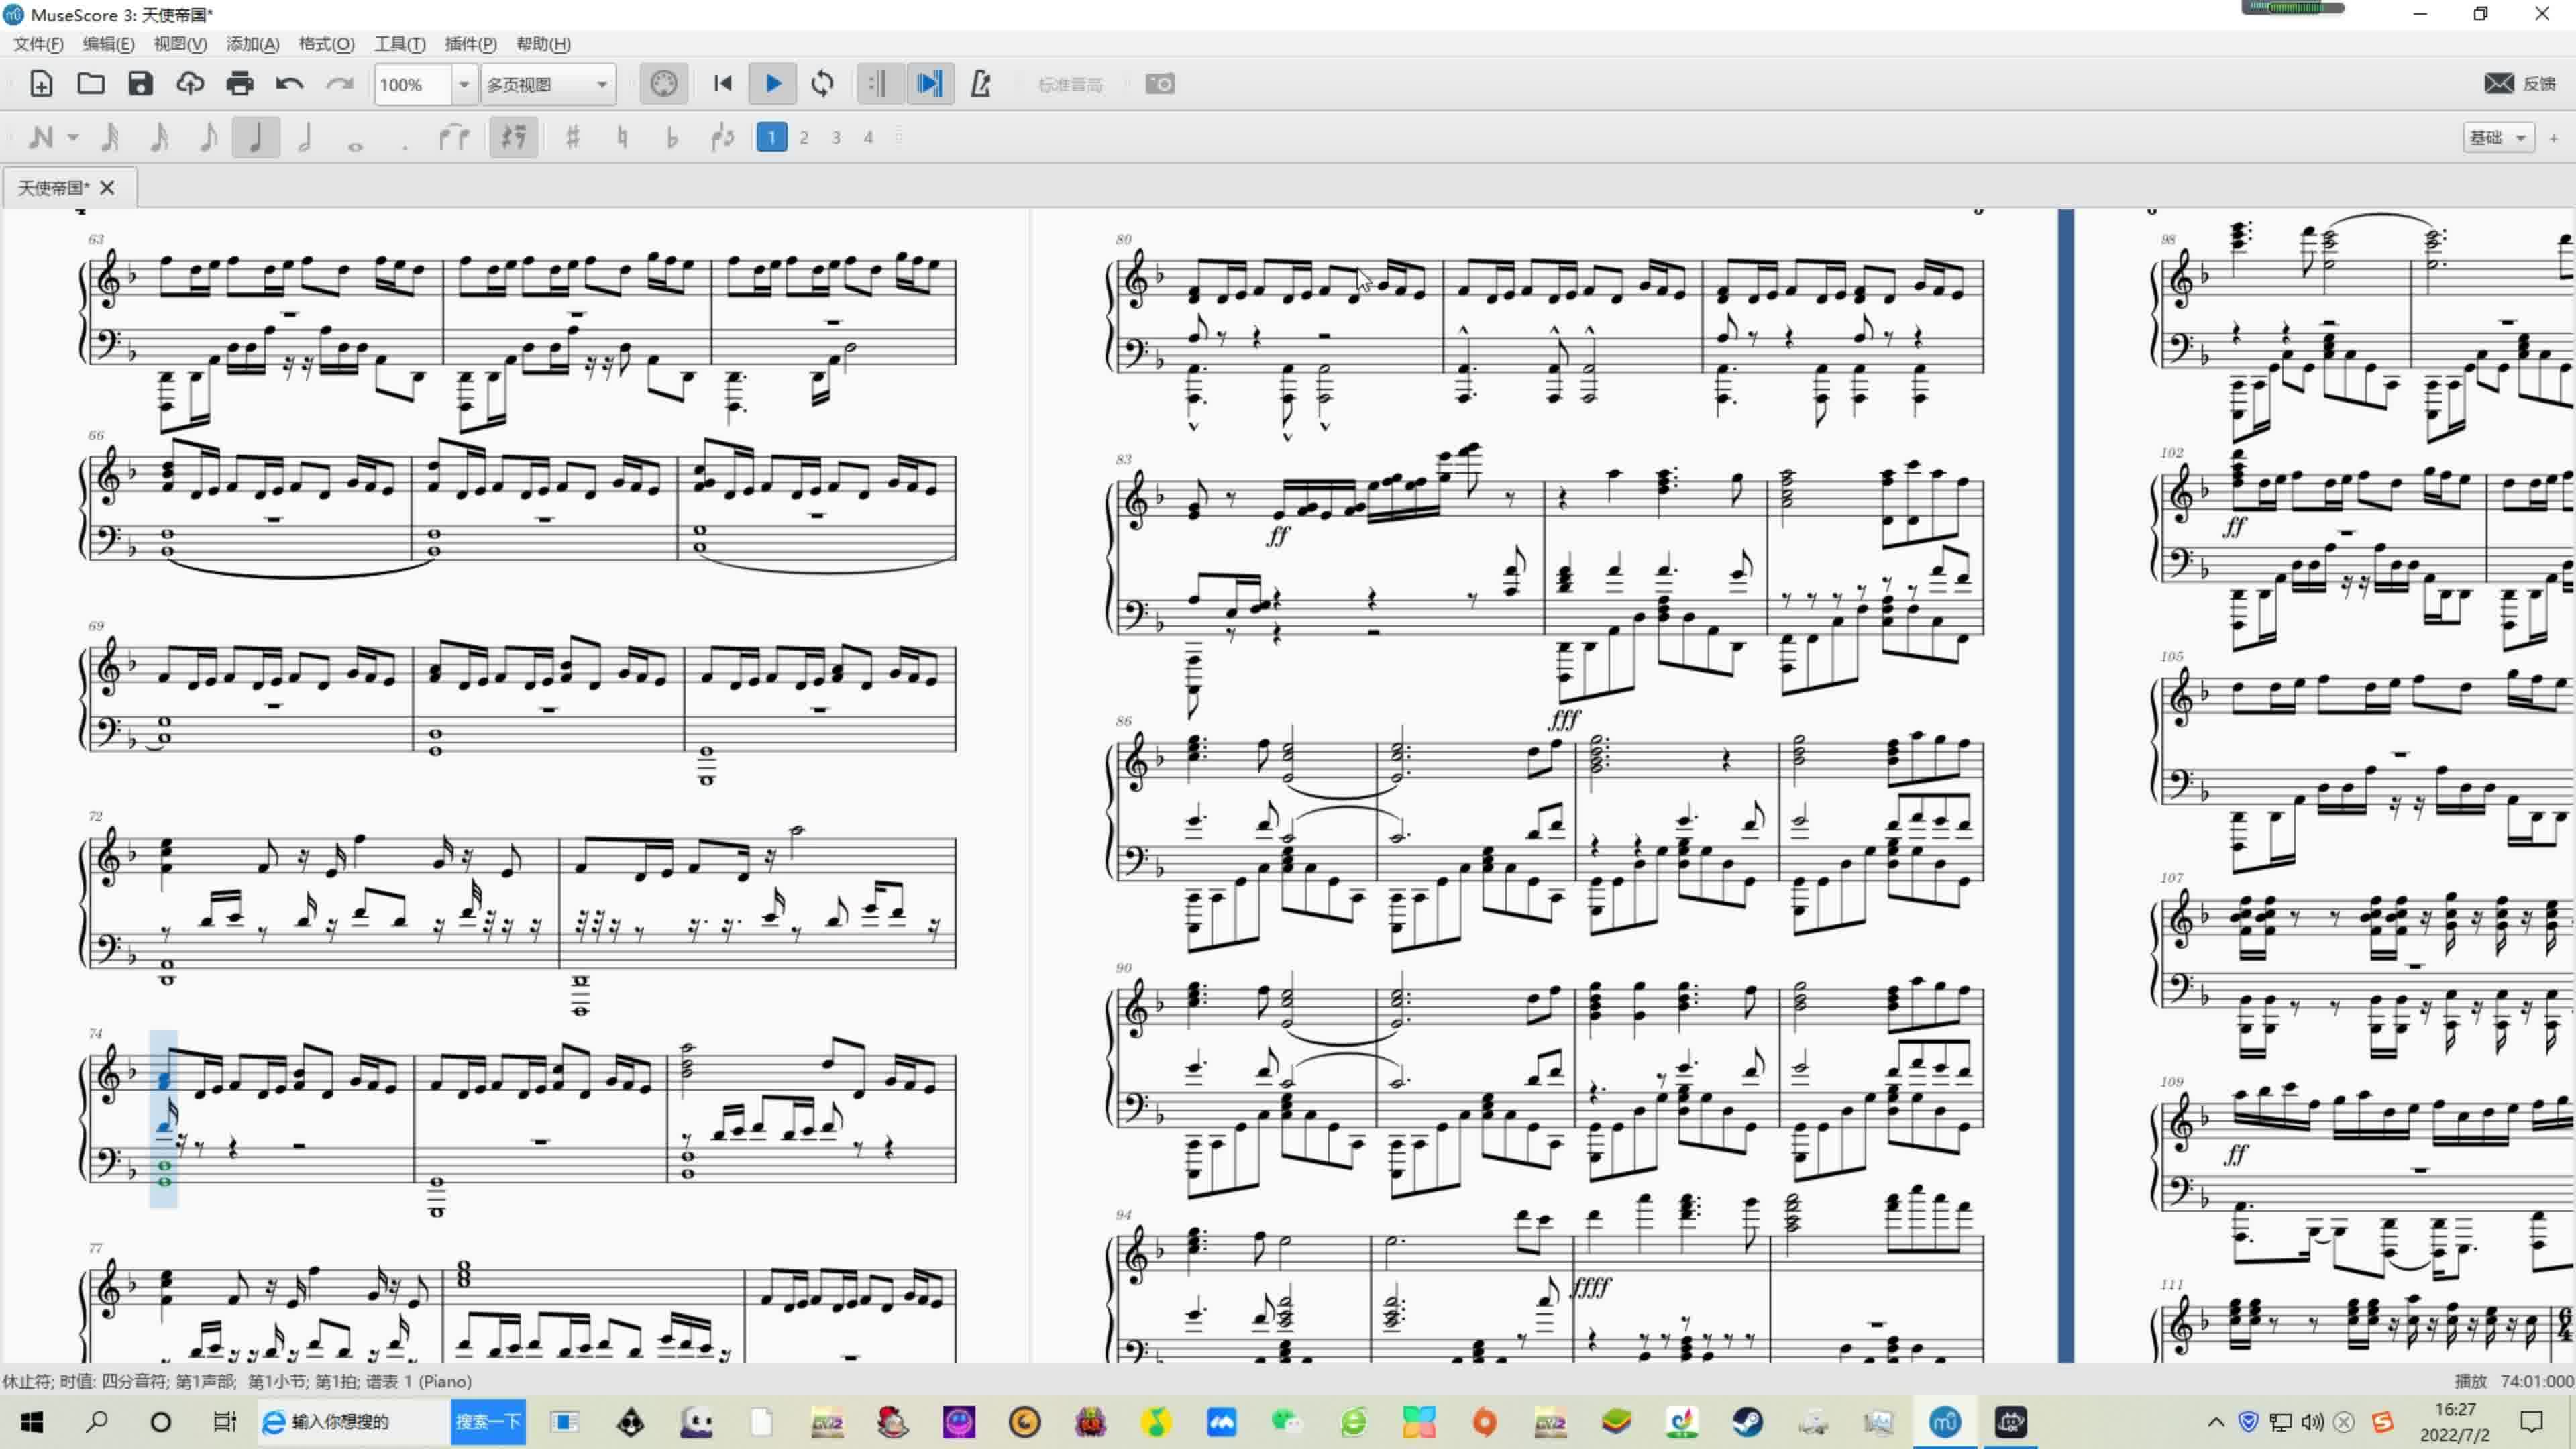The image size is (2576, 1449).
Task: Toggle loop playback
Action: [x=823, y=84]
